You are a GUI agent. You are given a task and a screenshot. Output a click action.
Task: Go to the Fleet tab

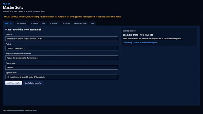click(x=44, y=23)
